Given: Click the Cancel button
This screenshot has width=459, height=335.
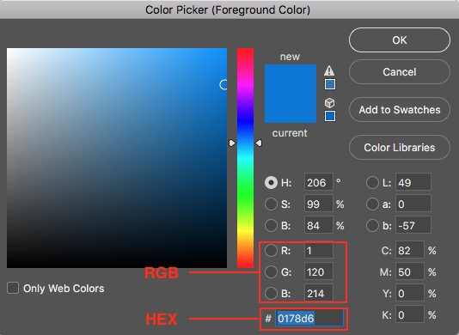Looking at the screenshot, I should click(400, 72).
